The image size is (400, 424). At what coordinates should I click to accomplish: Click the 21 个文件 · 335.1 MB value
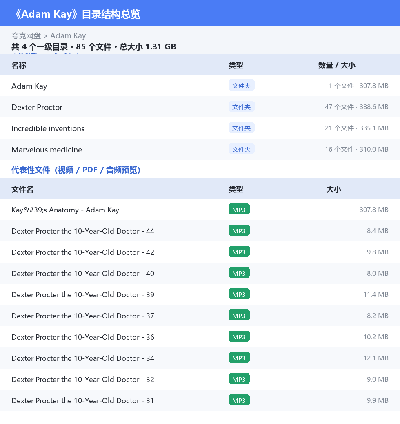[356, 128]
